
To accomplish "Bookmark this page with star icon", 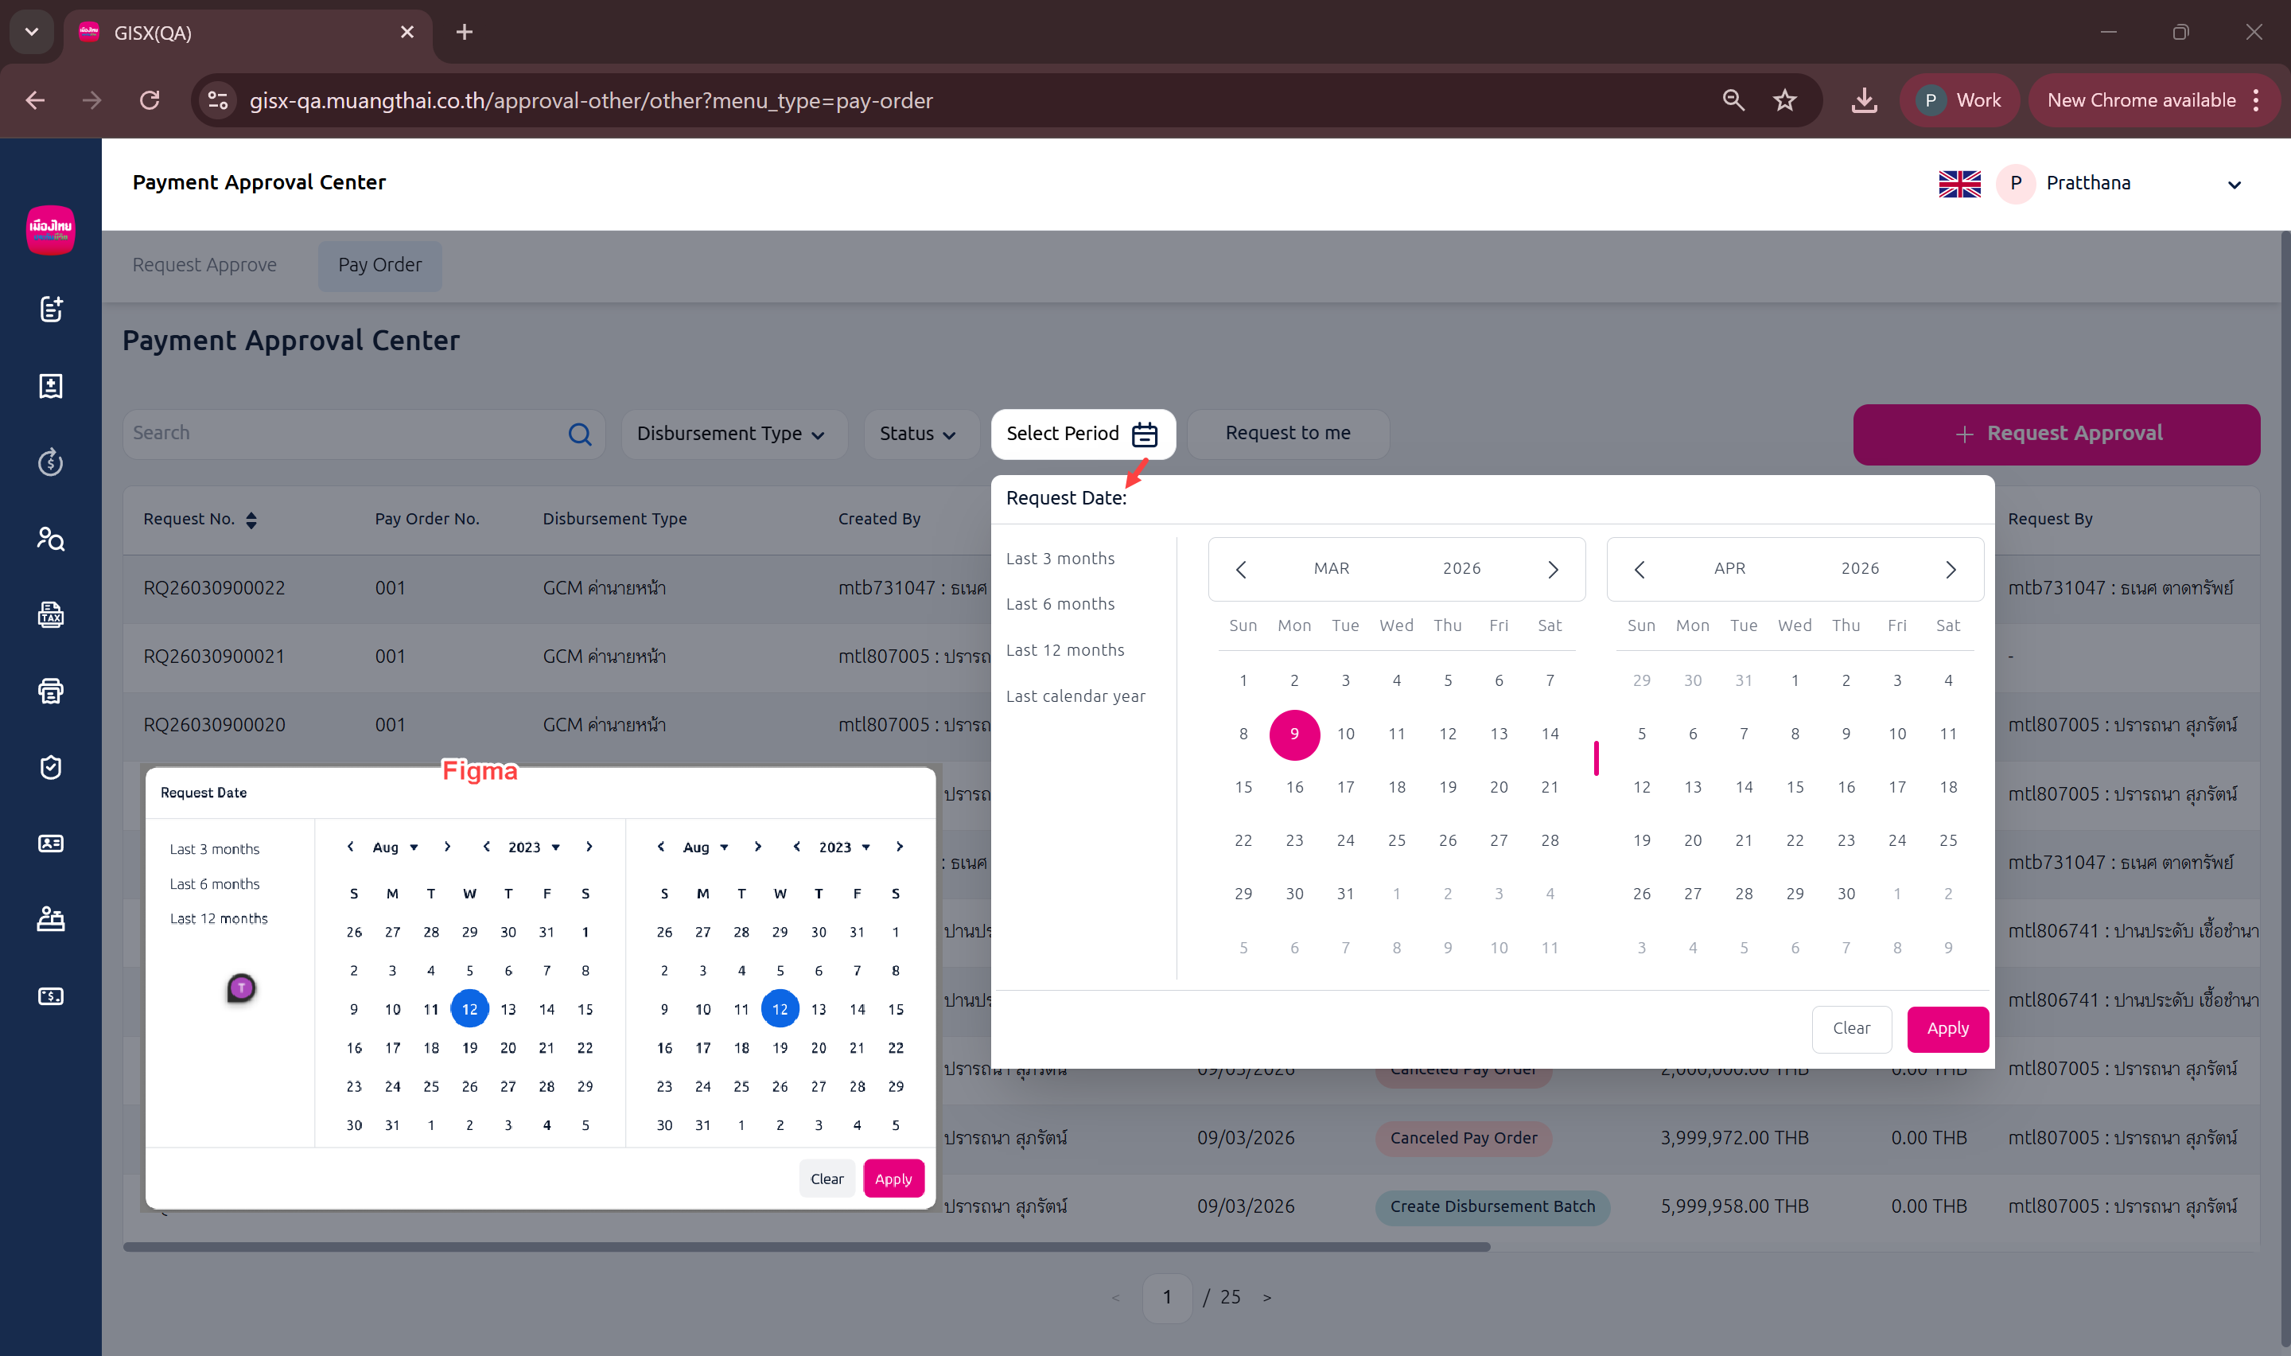I will 1784,100.
